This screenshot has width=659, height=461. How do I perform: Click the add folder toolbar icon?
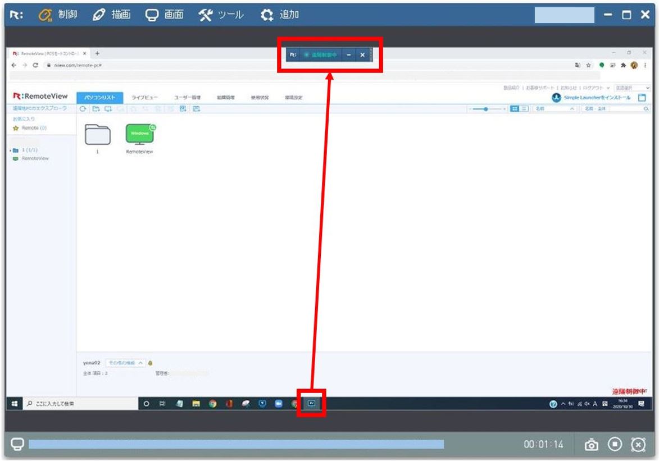pos(96,109)
